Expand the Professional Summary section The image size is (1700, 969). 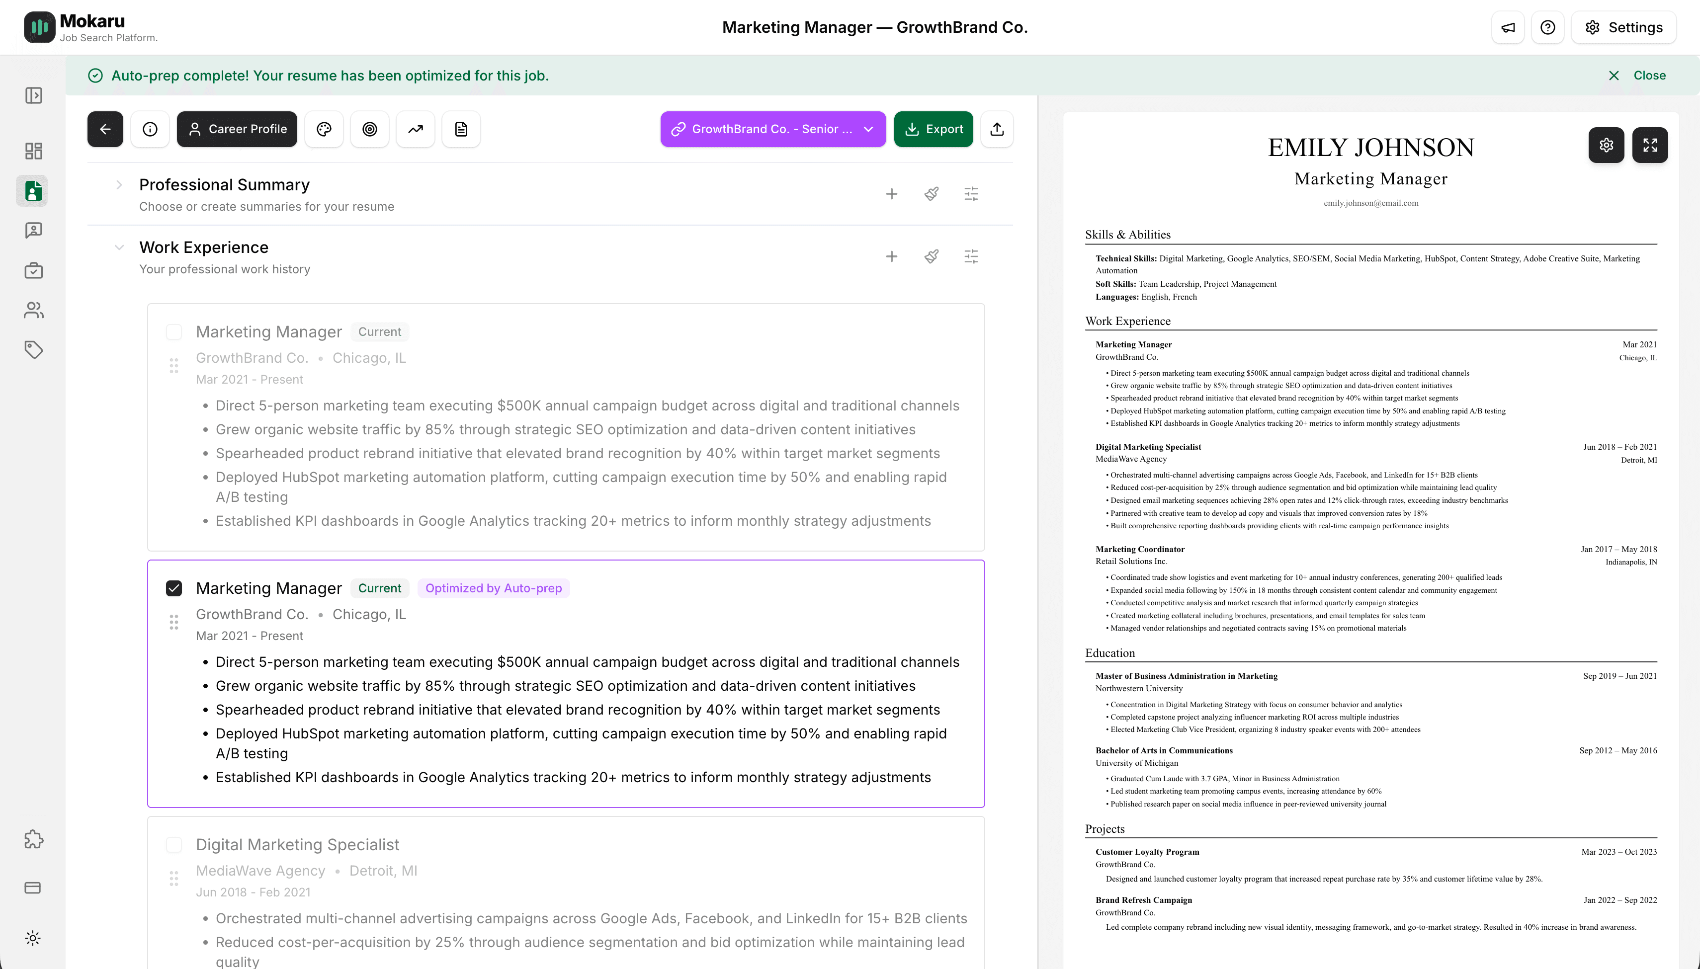tap(119, 185)
